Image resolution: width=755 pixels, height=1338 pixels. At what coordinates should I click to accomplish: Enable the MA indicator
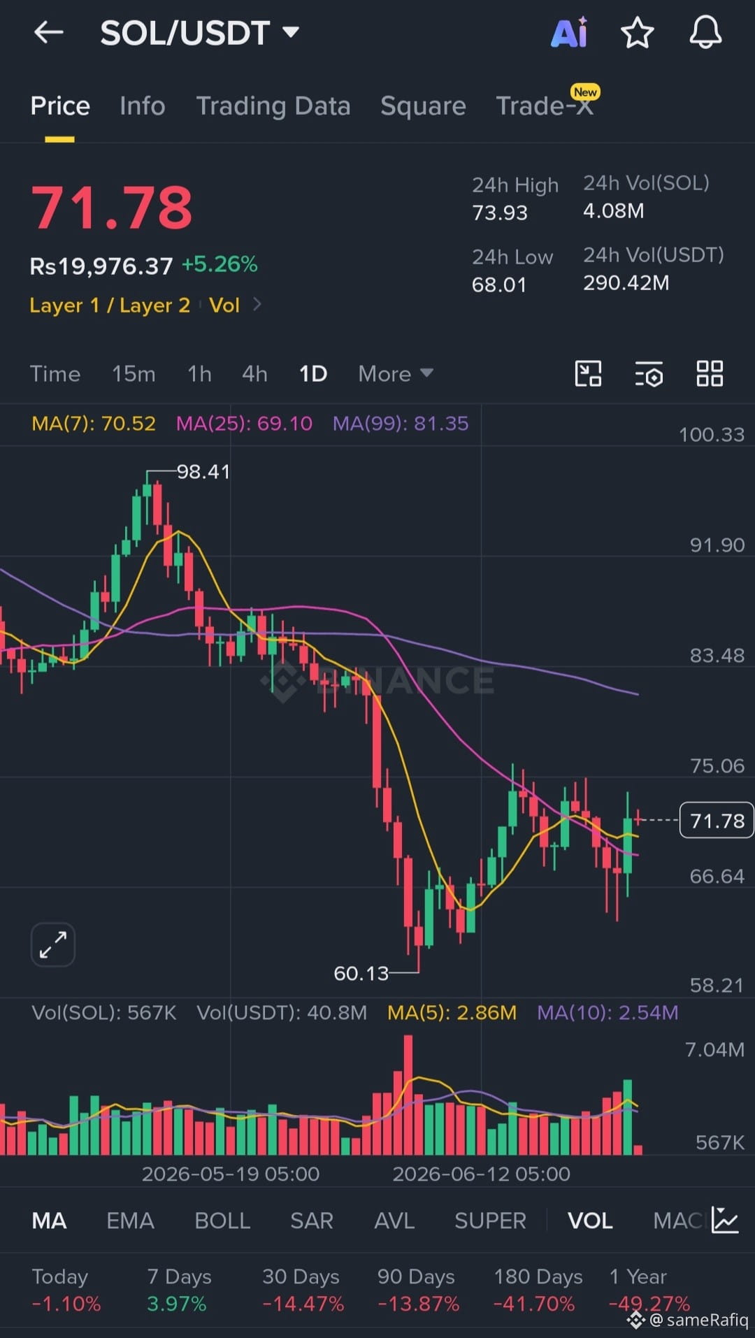pos(50,1221)
